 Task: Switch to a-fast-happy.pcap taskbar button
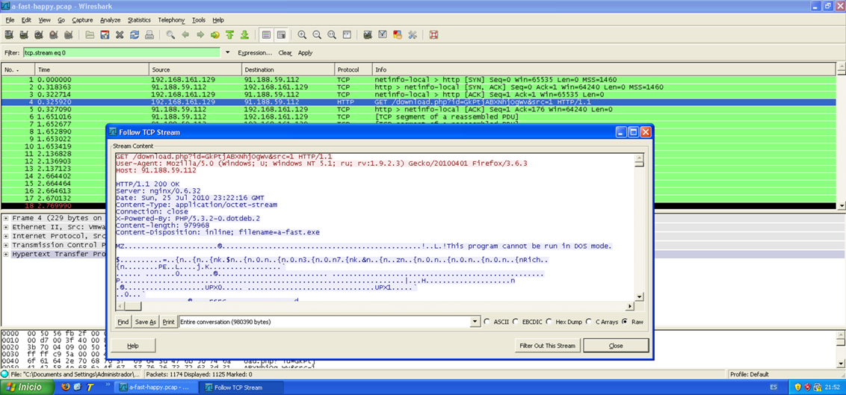click(157, 388)
